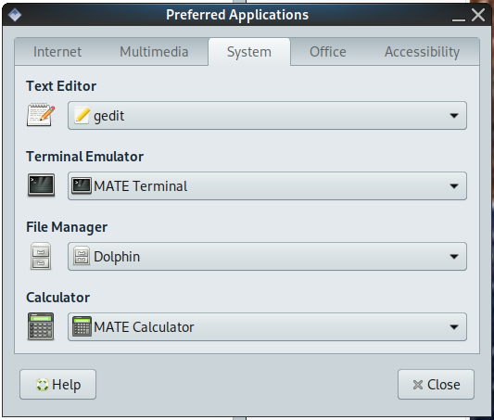The image size is (494, 420).
Task: Click the Help button
Action: (58, 385)
